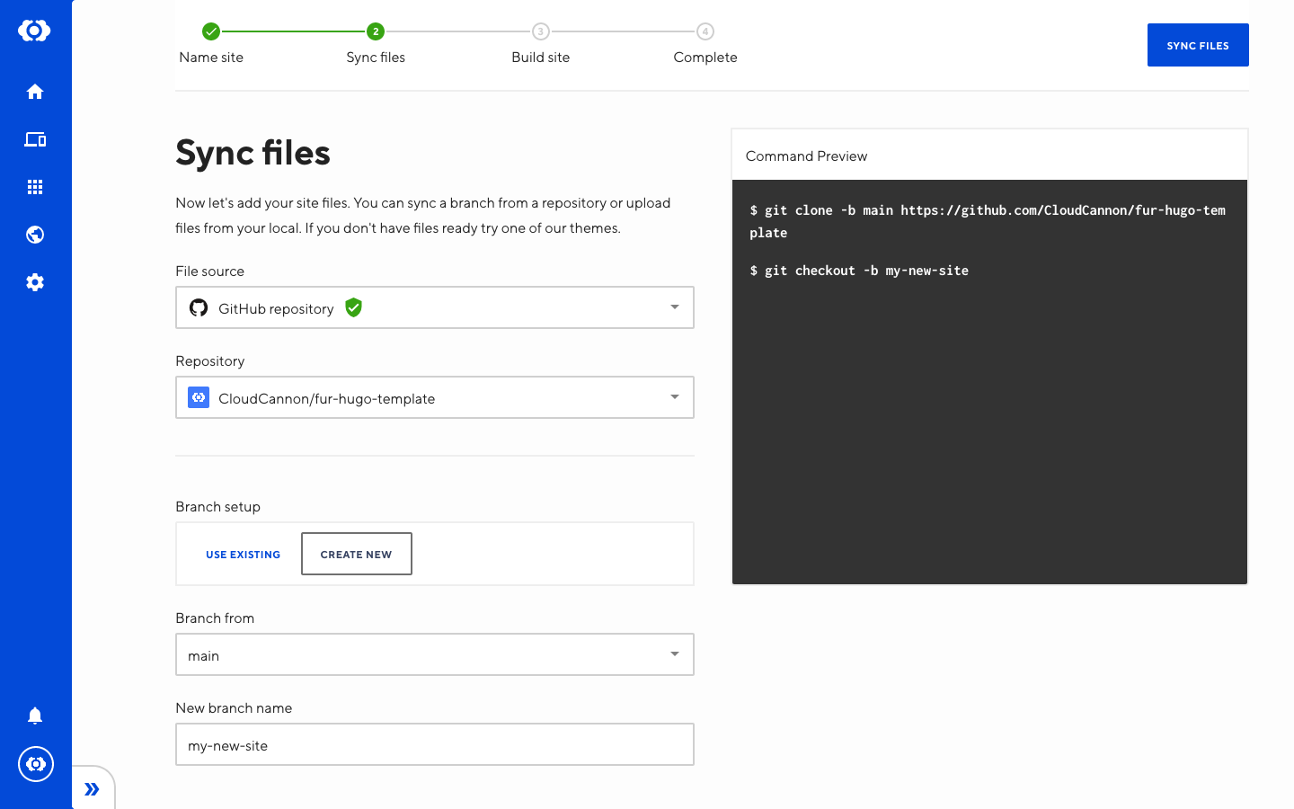Screen dimensions: 1294x809
Task: Click the Branch from label
Action: point(215,618)
